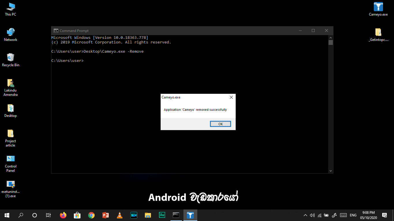Click the 'Microsoft Windows [Version 10.0.18363.778]' line
Viewport: 394px width, 221px height.
pyautogui.click(x=100, y=38)
